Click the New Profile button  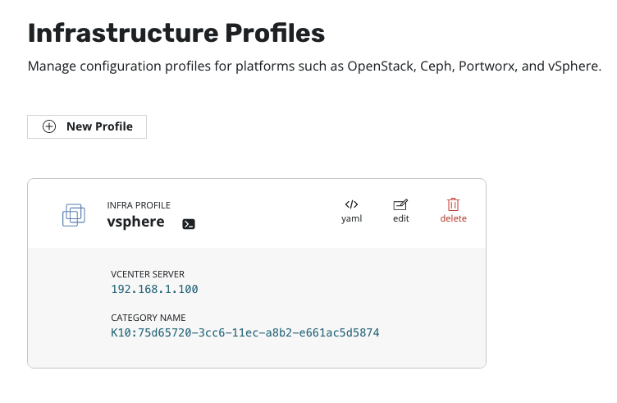pyautogui.click(x=87, y=126)
